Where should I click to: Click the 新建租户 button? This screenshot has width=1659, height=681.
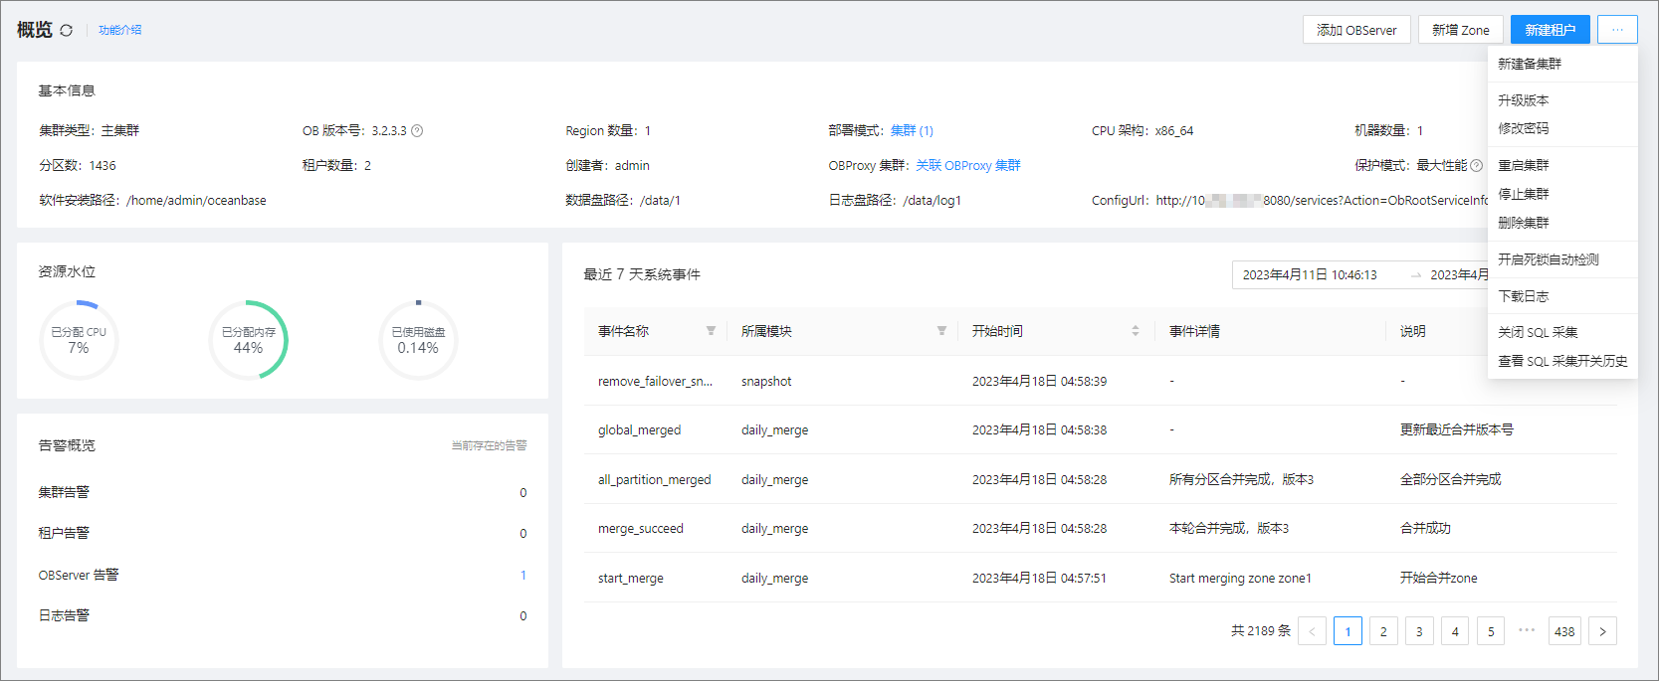(1550, 30)
